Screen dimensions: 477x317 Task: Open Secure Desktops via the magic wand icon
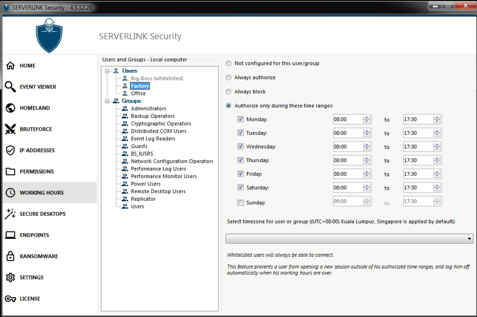(x=11, y=214)
